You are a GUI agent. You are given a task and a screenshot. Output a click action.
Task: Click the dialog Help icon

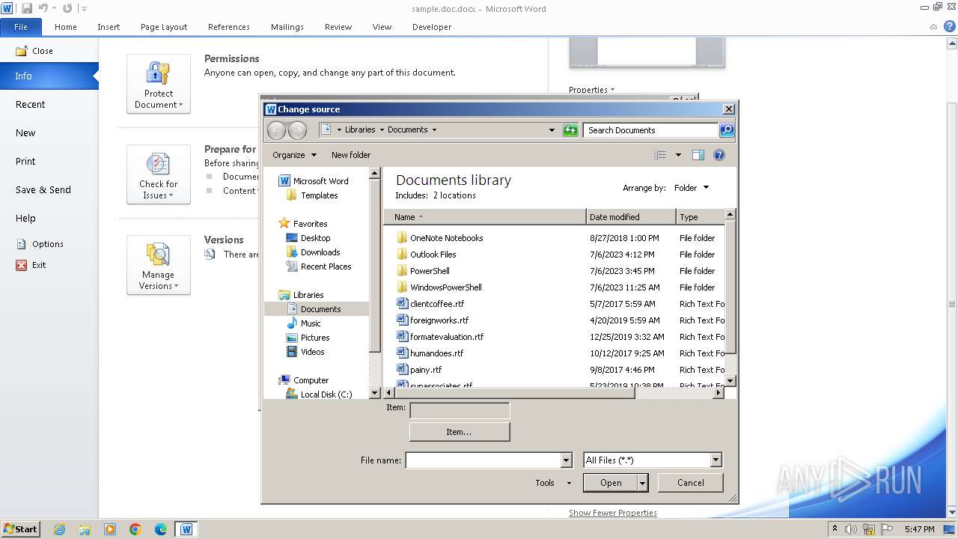(719, 155)
